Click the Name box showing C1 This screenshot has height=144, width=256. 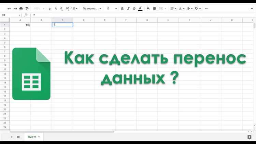[11, 15]
